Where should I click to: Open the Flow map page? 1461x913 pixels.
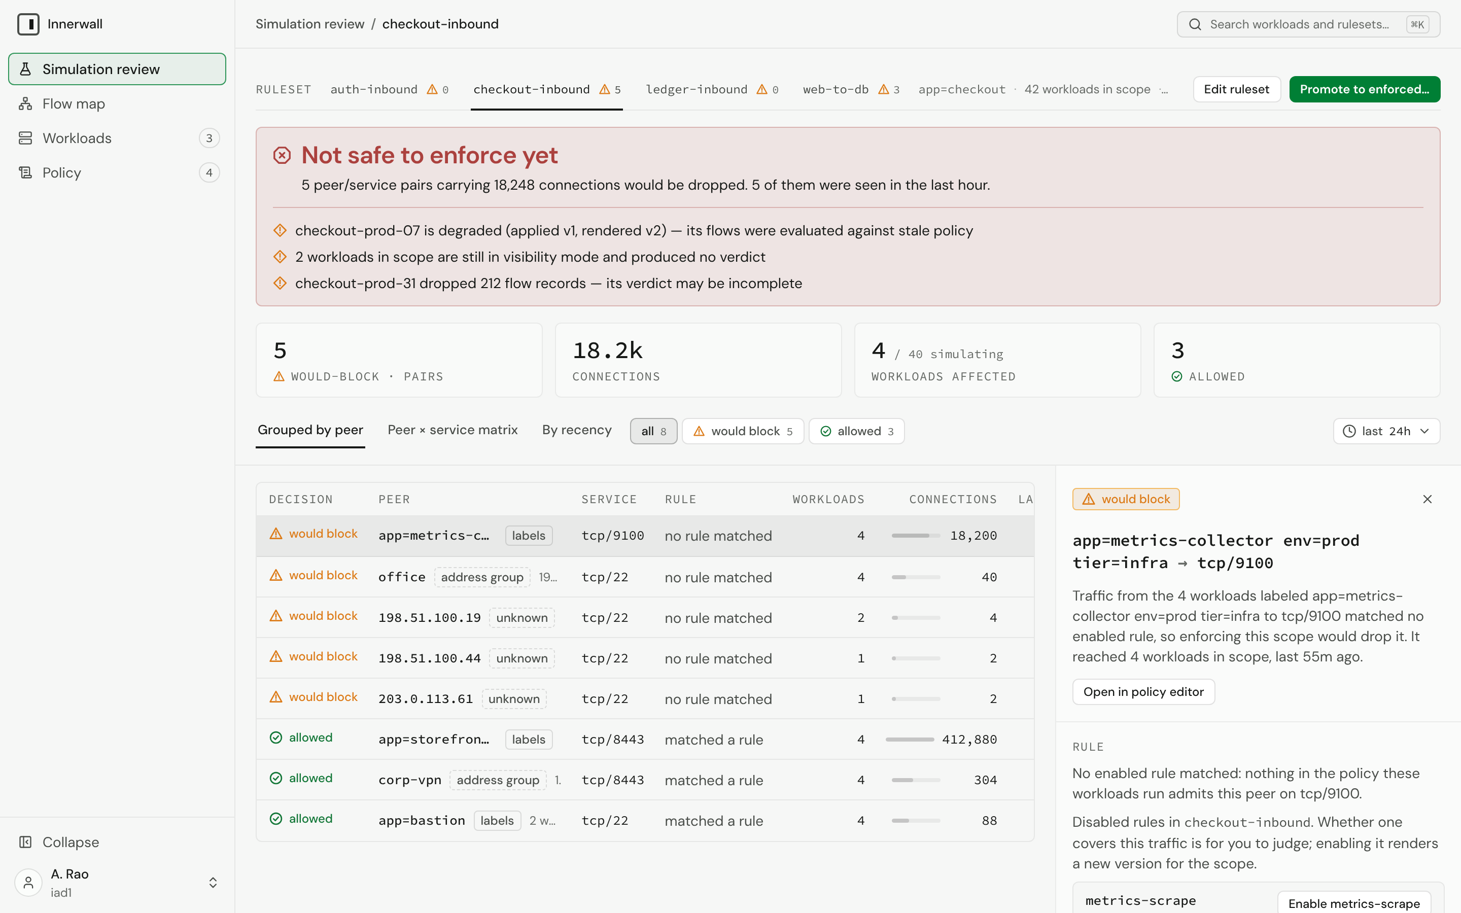pos(117,104)
